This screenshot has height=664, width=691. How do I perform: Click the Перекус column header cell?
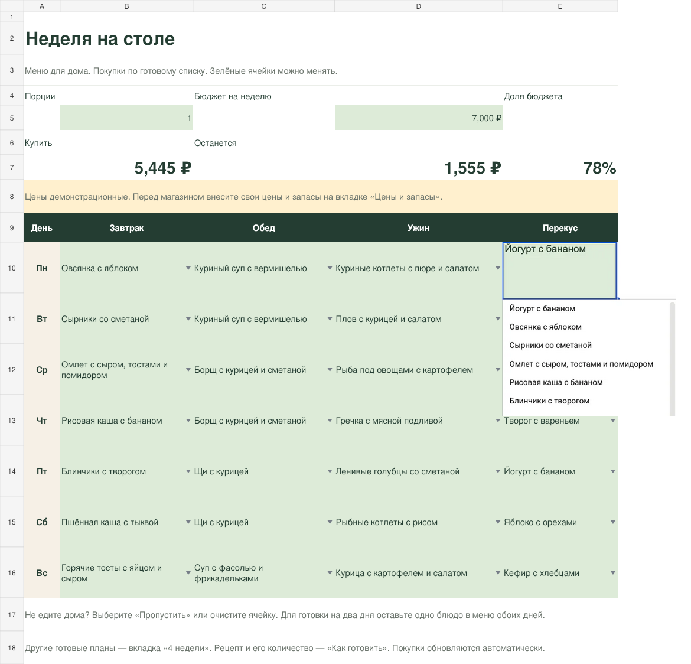tap(560, 228)
